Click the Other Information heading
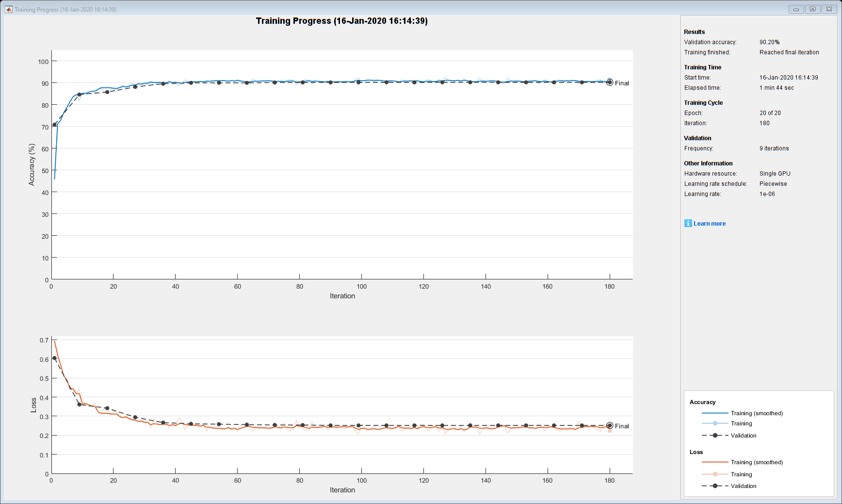 coord(708,163)
